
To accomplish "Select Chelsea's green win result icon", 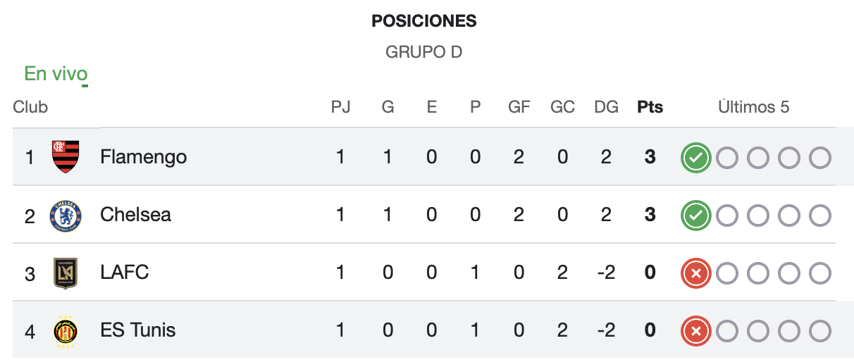I will (695, 216).
